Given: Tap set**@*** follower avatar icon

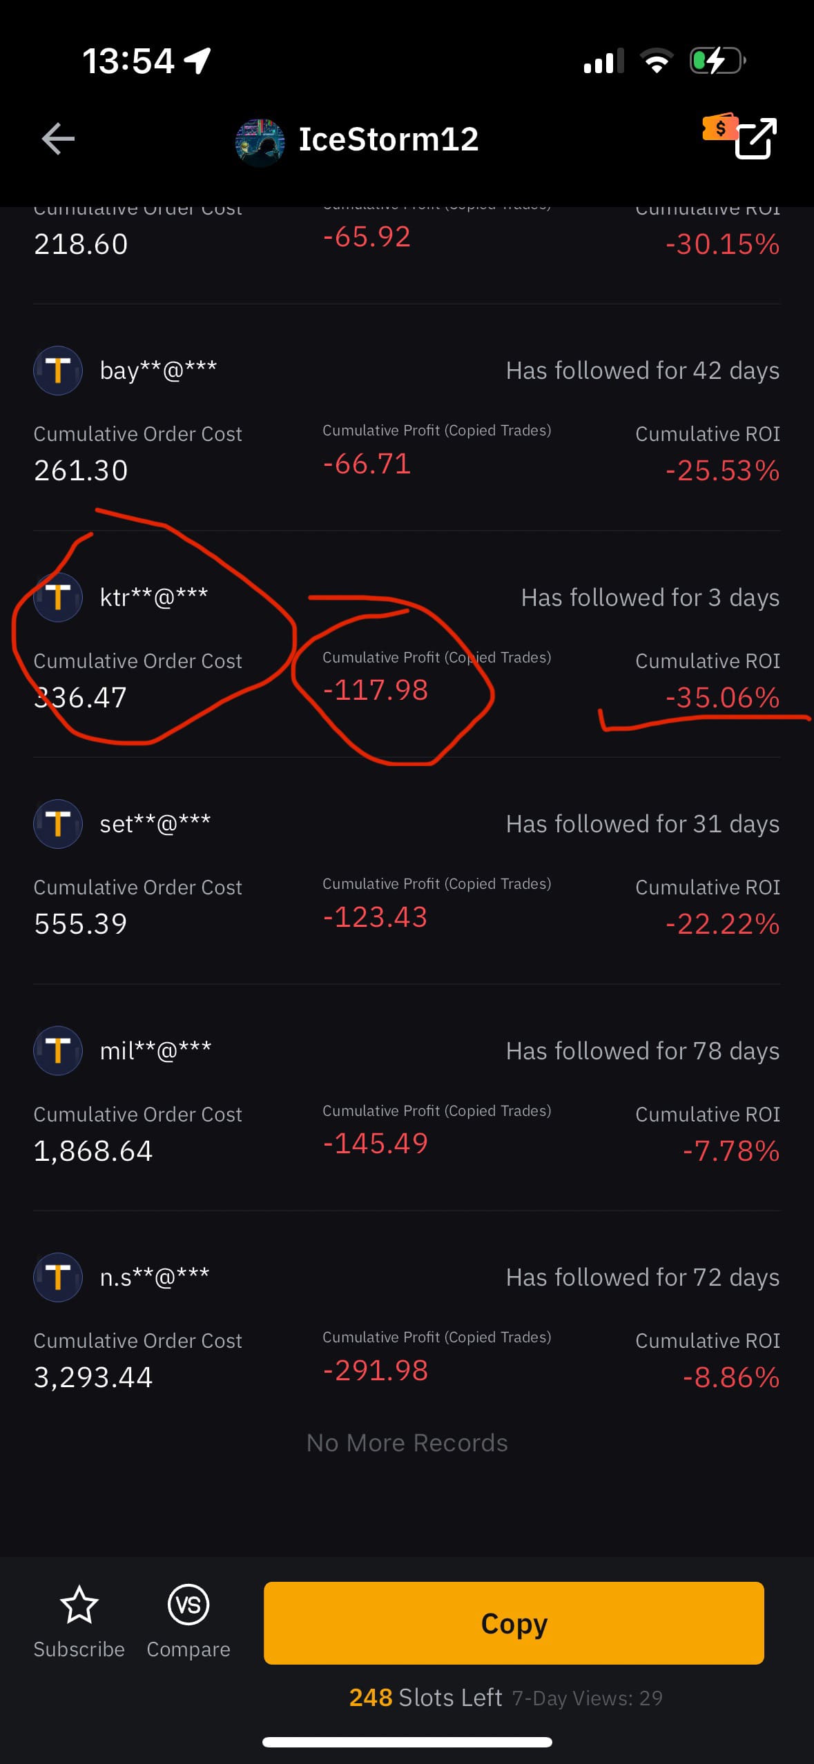Looking at the screenshot, I should [x=58, y=824].
